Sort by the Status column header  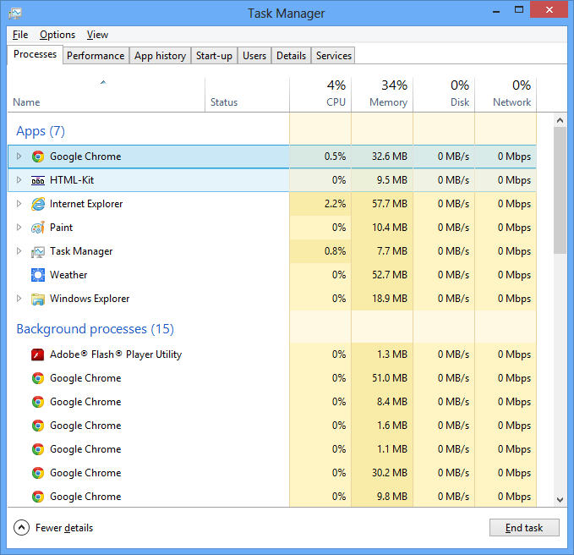point(247,95)
